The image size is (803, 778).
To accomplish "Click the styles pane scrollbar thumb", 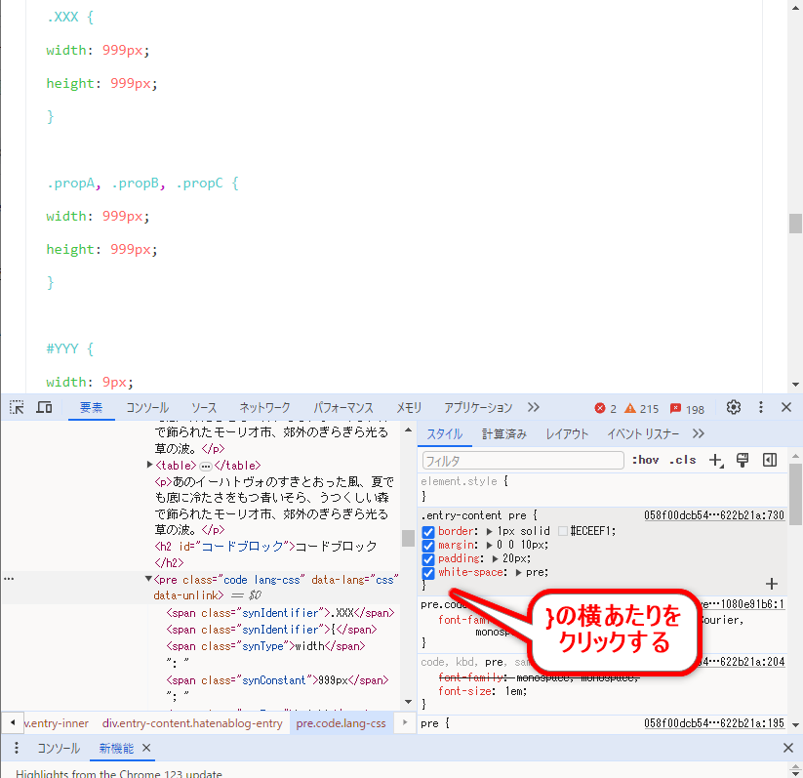I will (x=795, y=495).
